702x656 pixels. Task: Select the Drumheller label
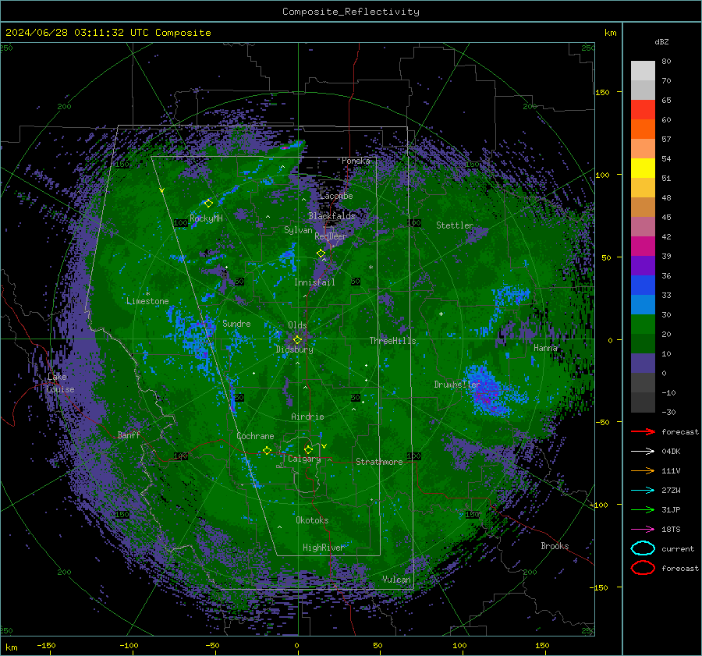pos(457,385)
